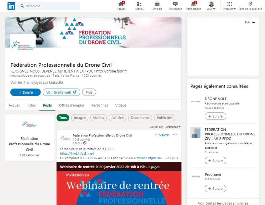Switch to the Infos tab
Screen dimensions: 265x205
click(x=31, y=105)
